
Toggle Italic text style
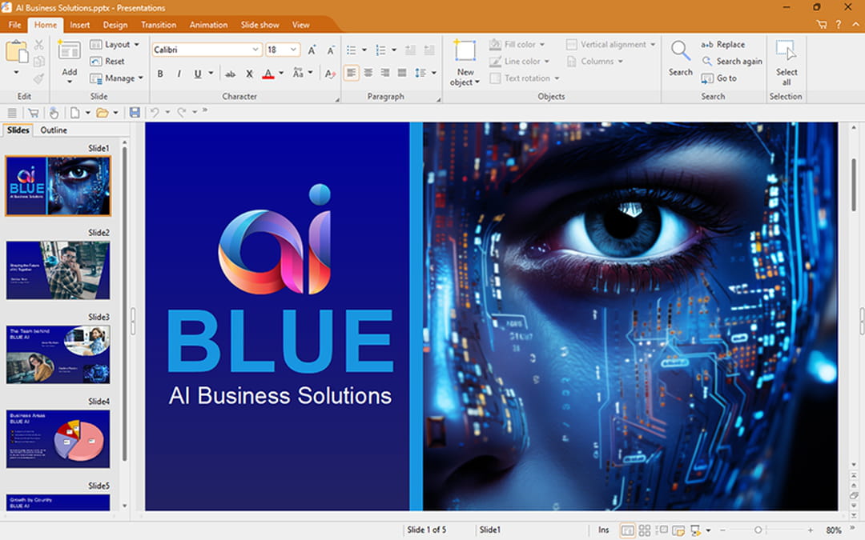point(179,74)
